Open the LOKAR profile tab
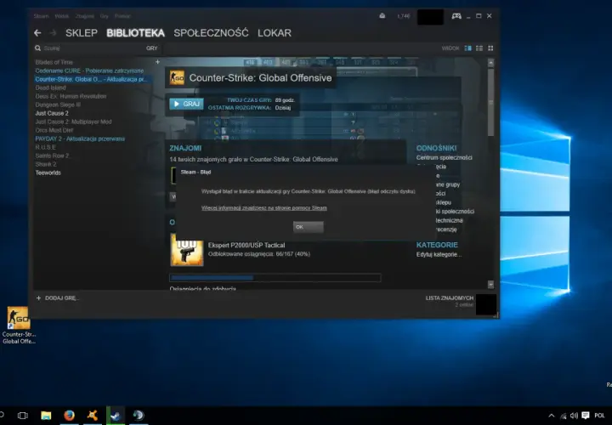 click(275, 33)
